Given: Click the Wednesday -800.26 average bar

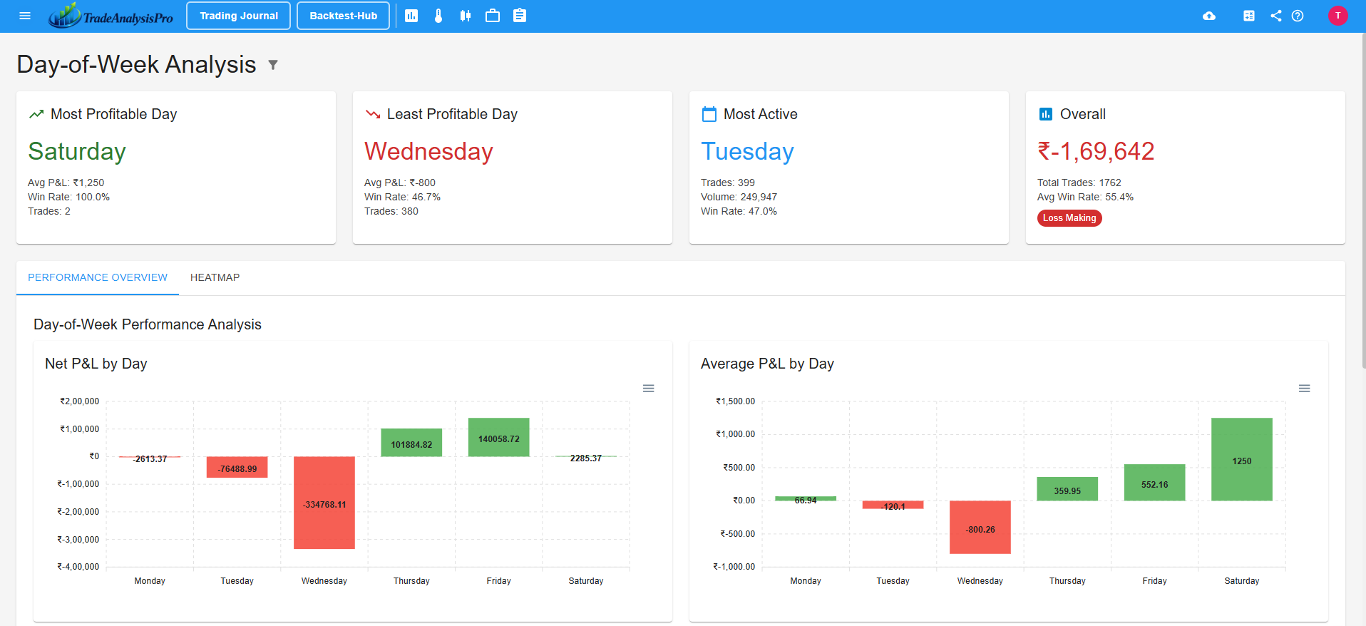Looking at the screenshot, I should pos(980,527).
